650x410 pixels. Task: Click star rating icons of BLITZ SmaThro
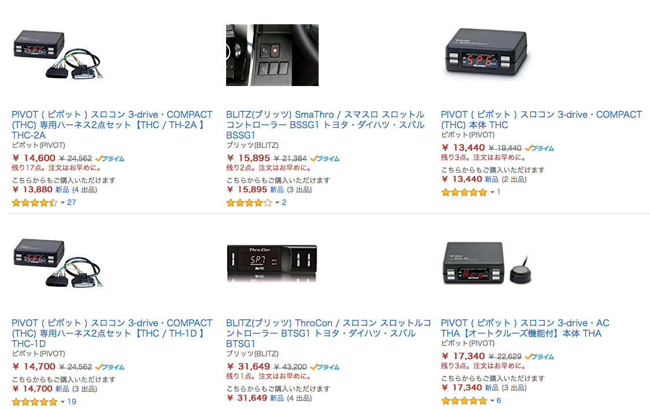pos(249,203)
